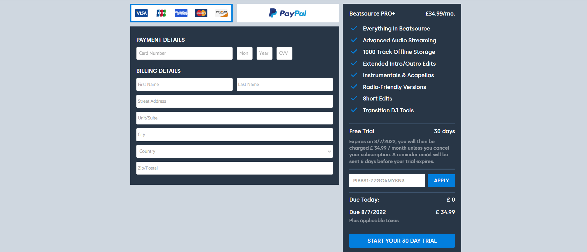Click the checkmark beside Everything in Beatsource
The width and height of the screenshot is (587, 252).
(x=354, y=28)
